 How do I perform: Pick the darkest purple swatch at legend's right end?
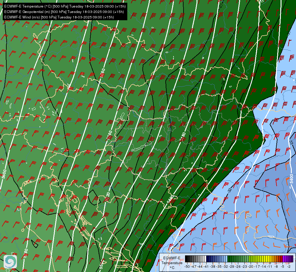tap(292, 259)
